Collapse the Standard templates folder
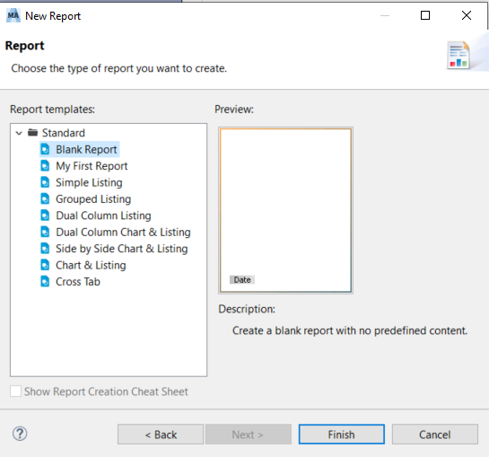Image resolution: width=489 pixels, height=457 pixels. (19, 133)
